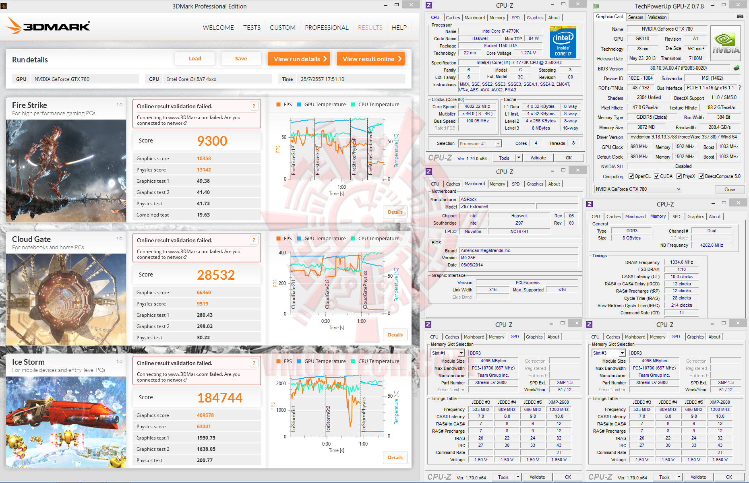Open Processor #1 selection dropdown in CPU-Z

480,144
